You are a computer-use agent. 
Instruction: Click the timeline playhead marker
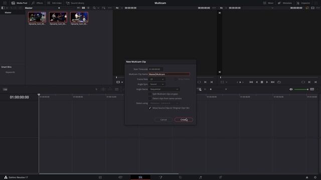[39, 94]
